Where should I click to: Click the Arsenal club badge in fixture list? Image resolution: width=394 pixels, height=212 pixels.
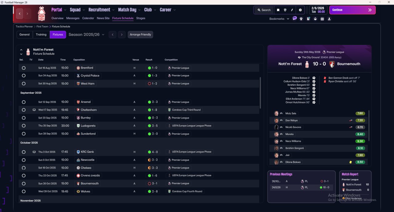[78, 102]
